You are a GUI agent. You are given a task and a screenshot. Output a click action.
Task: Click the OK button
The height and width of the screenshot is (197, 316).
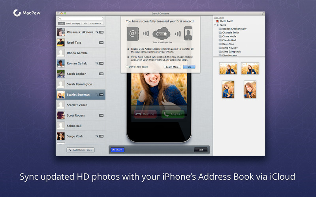coord(189,67)
